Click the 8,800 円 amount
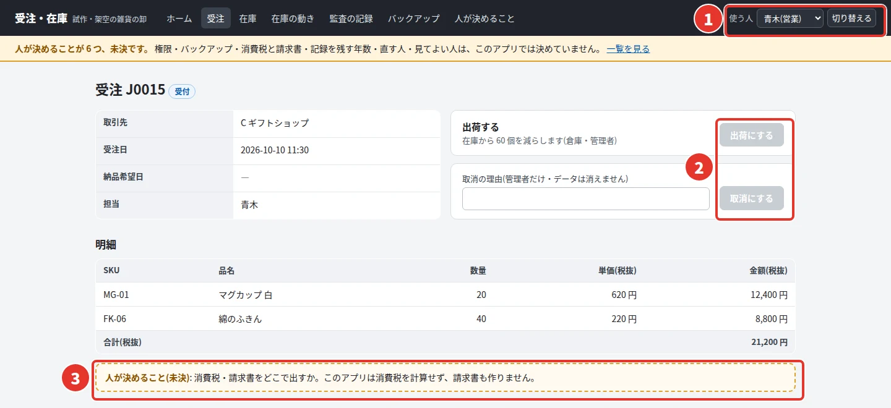Viewport: 891px width, 408px height. pyautogui.click(x=771, y=319)
